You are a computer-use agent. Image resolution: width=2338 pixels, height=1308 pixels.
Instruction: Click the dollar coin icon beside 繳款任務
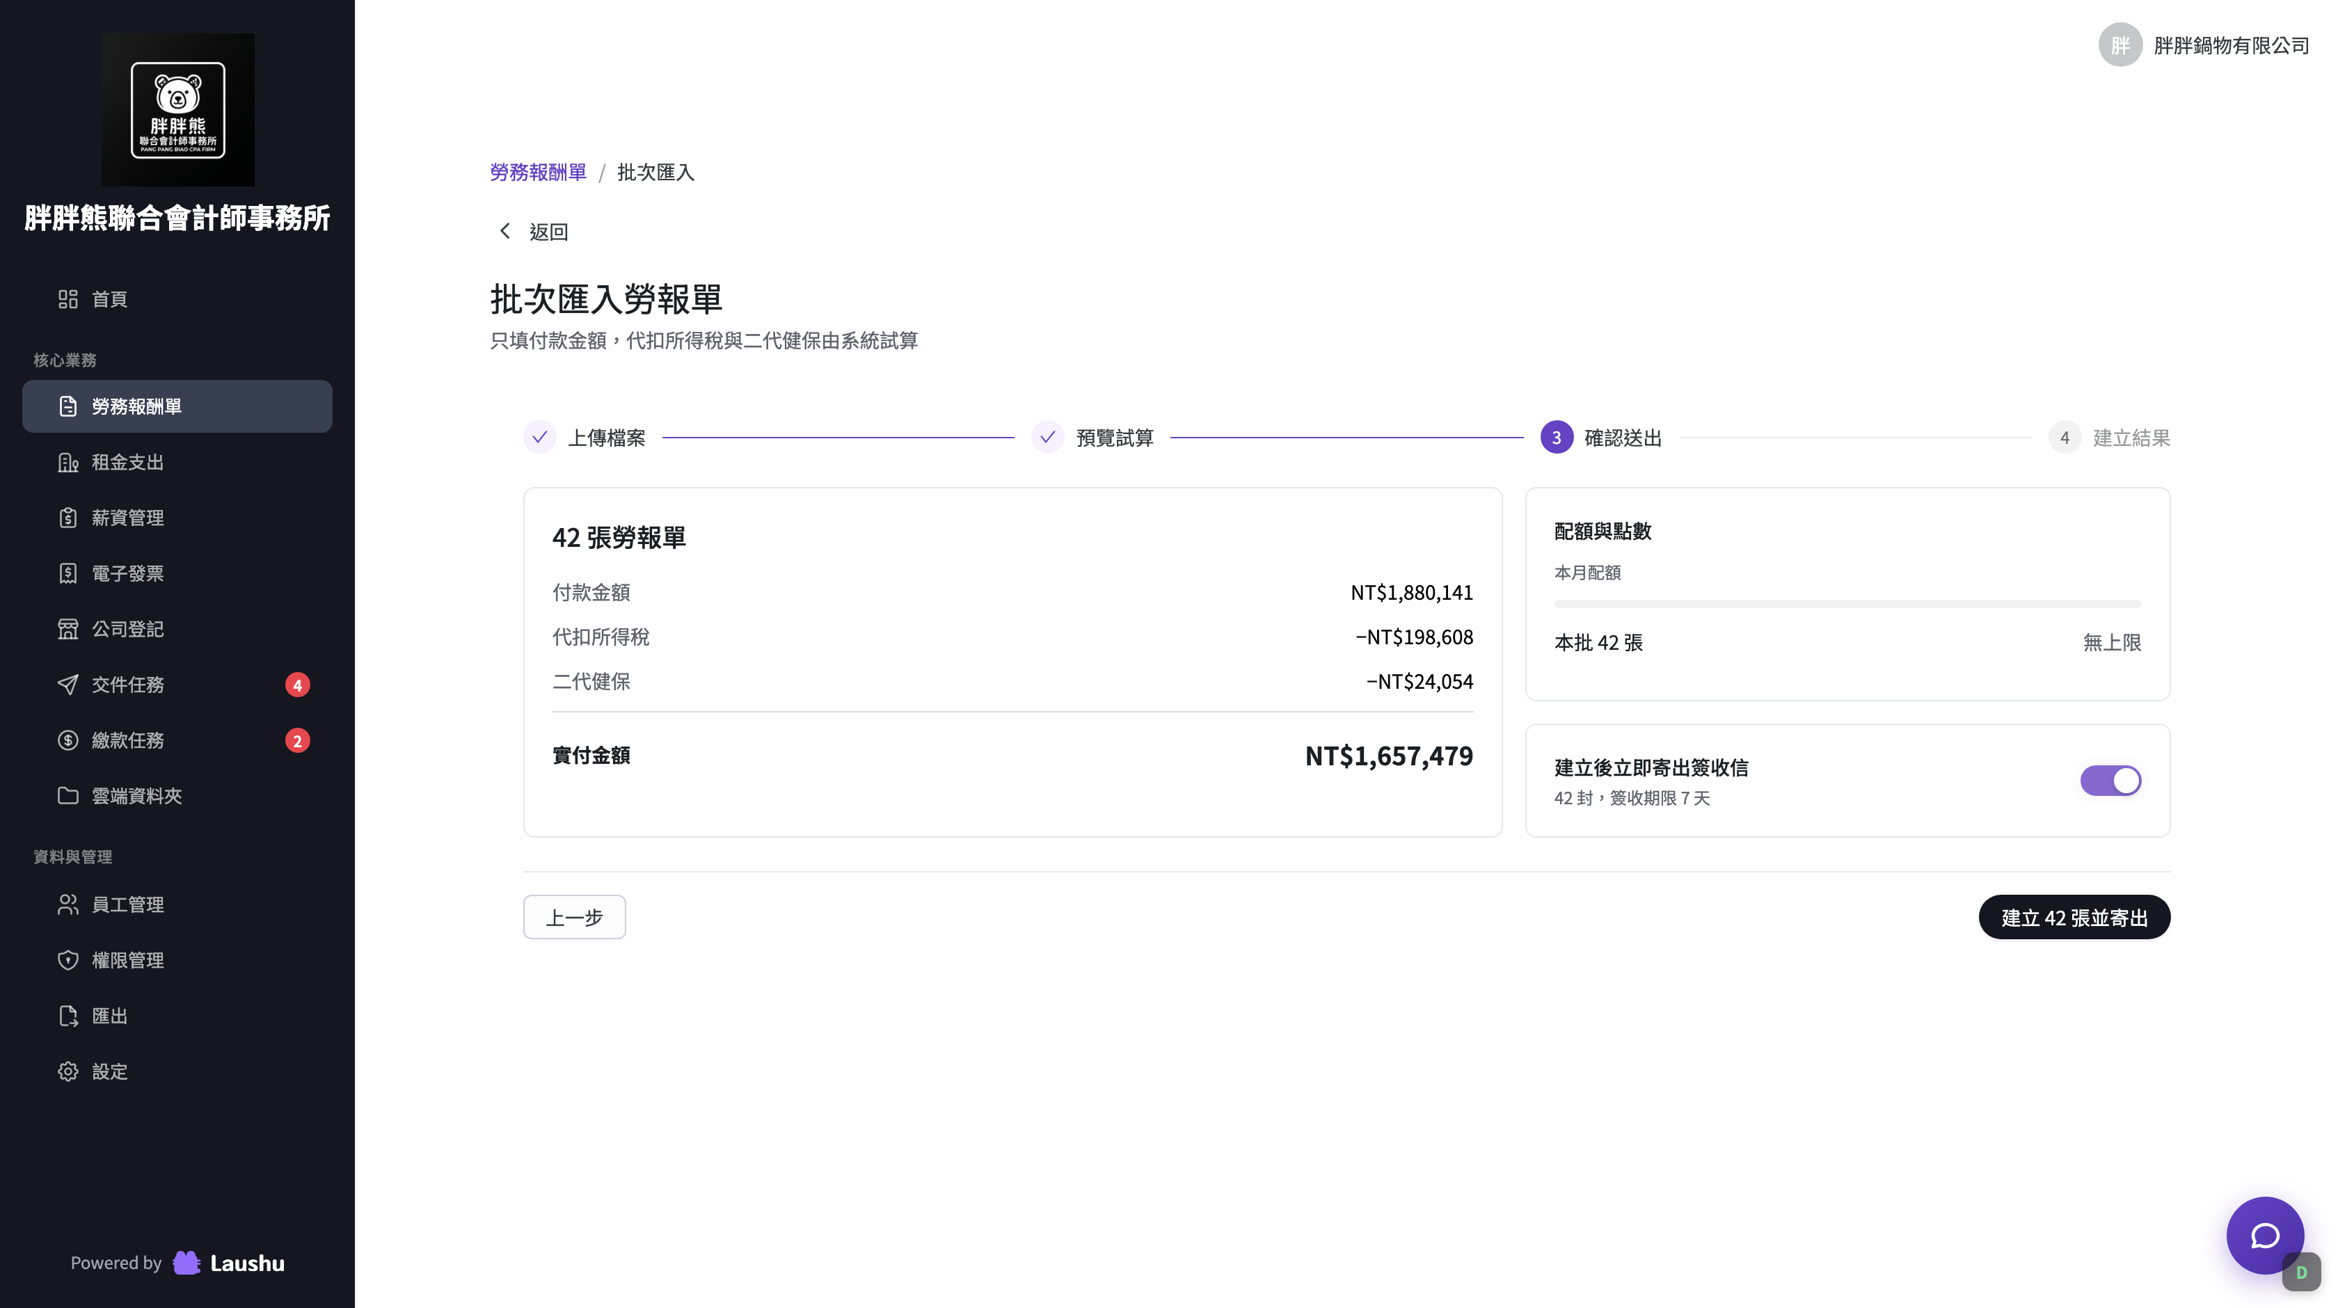(x=68, y=741)
